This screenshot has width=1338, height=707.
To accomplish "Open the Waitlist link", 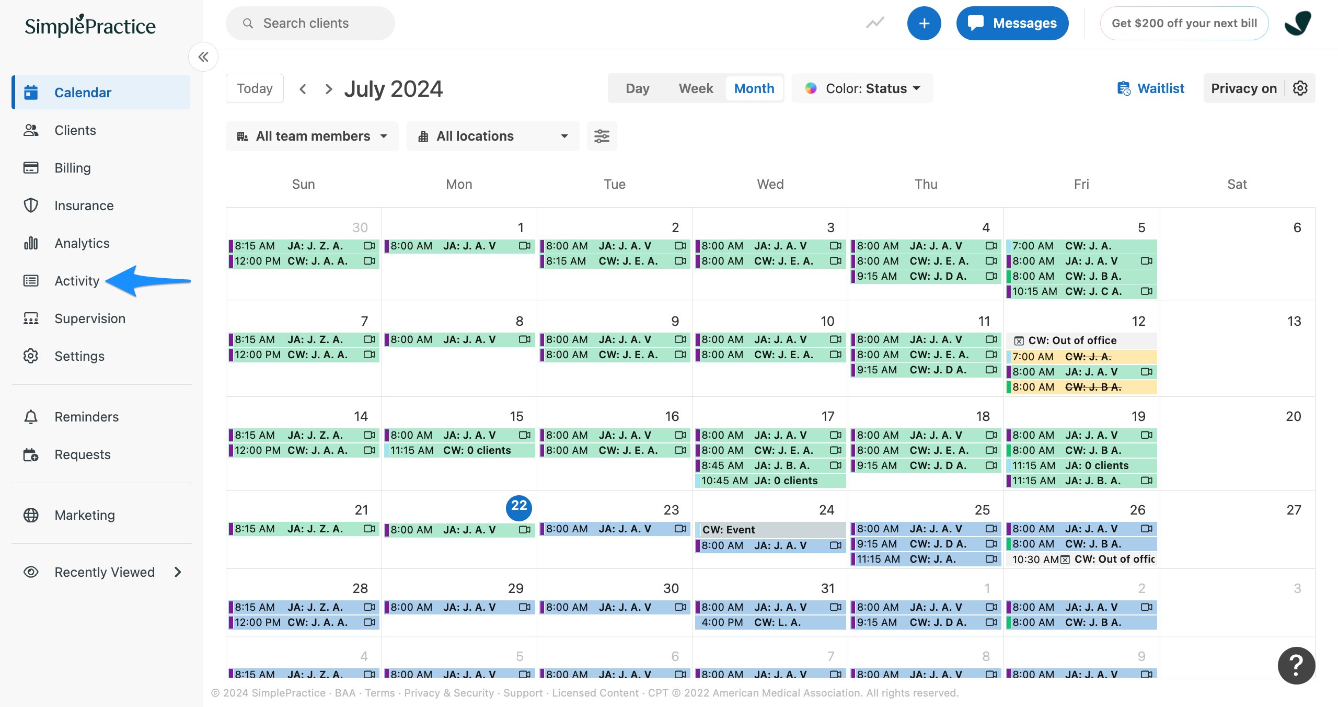I will tap(1150, 88).
